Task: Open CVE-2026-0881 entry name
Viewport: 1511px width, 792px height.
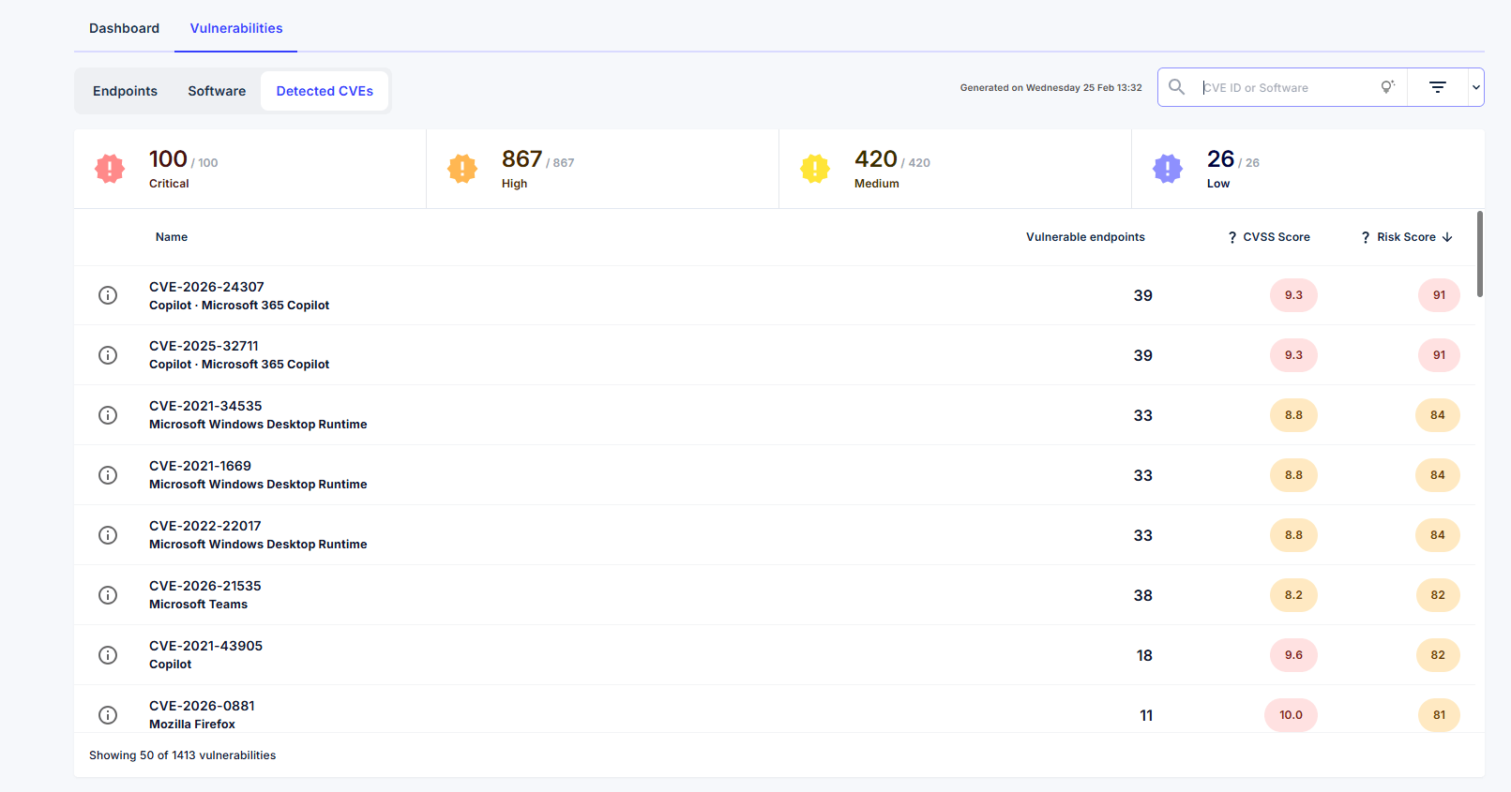Action: tap(202, 706)
